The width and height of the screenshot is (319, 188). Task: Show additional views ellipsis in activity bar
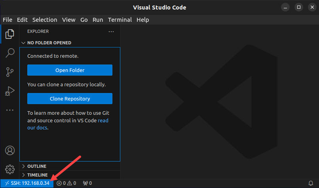coord(9,110)
